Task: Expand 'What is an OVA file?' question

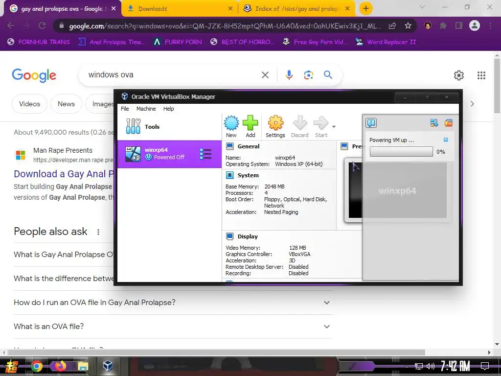Action: pyautogui.click(x=173, y=327)
